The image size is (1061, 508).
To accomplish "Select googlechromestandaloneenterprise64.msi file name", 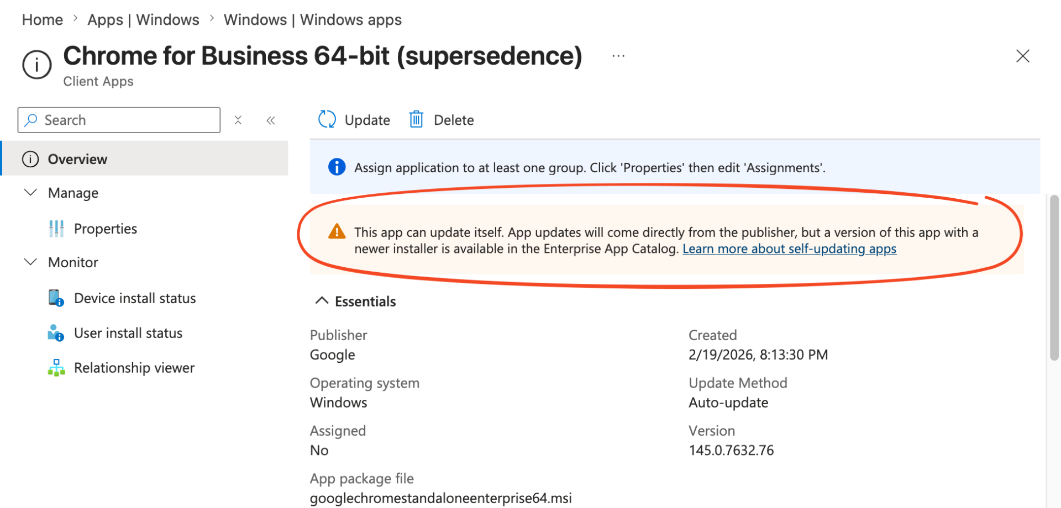I will tap(441, 498).
